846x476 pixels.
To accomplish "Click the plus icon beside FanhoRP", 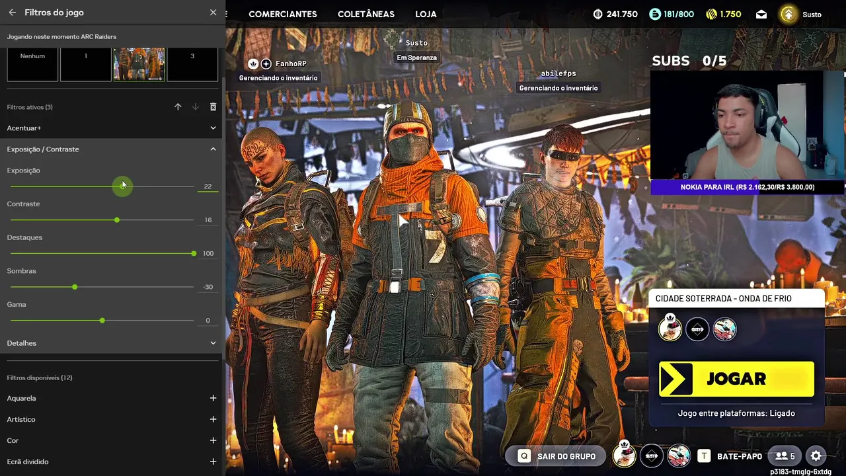I will 266,63.
